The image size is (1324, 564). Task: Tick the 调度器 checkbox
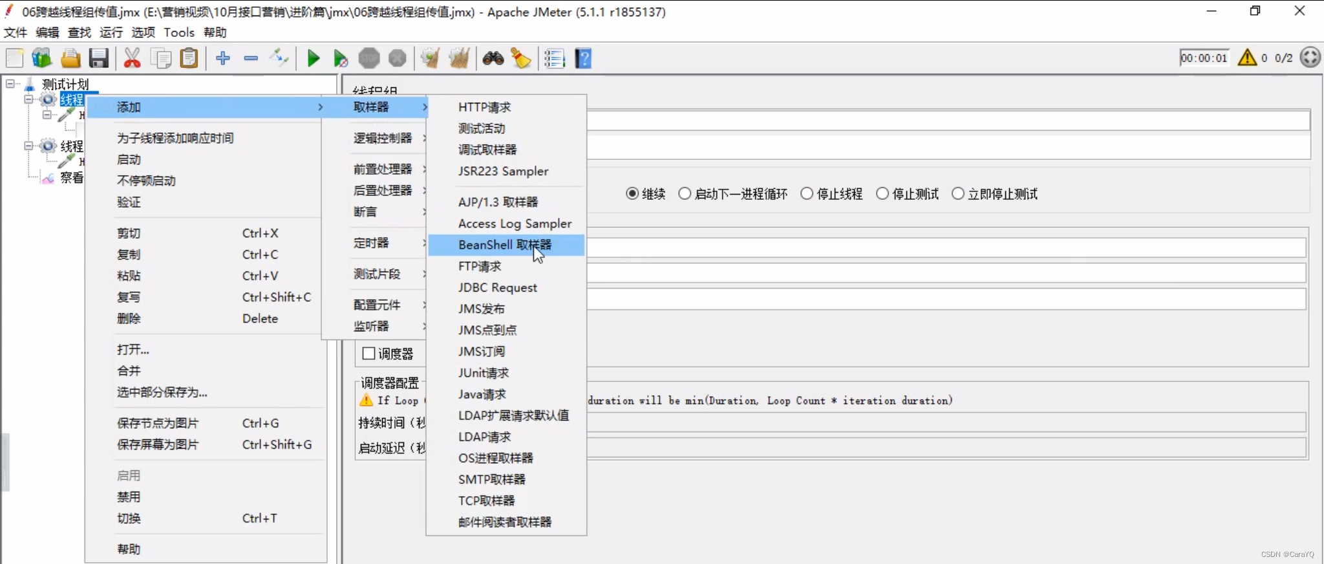pos(369,354)
